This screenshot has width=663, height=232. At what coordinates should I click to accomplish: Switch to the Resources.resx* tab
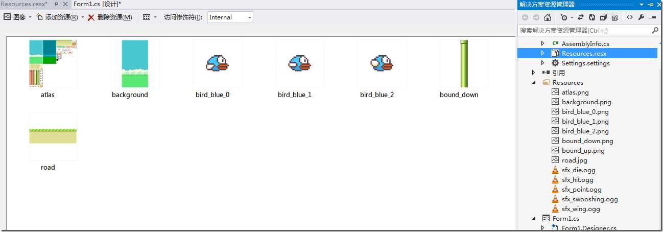[24, 4]
